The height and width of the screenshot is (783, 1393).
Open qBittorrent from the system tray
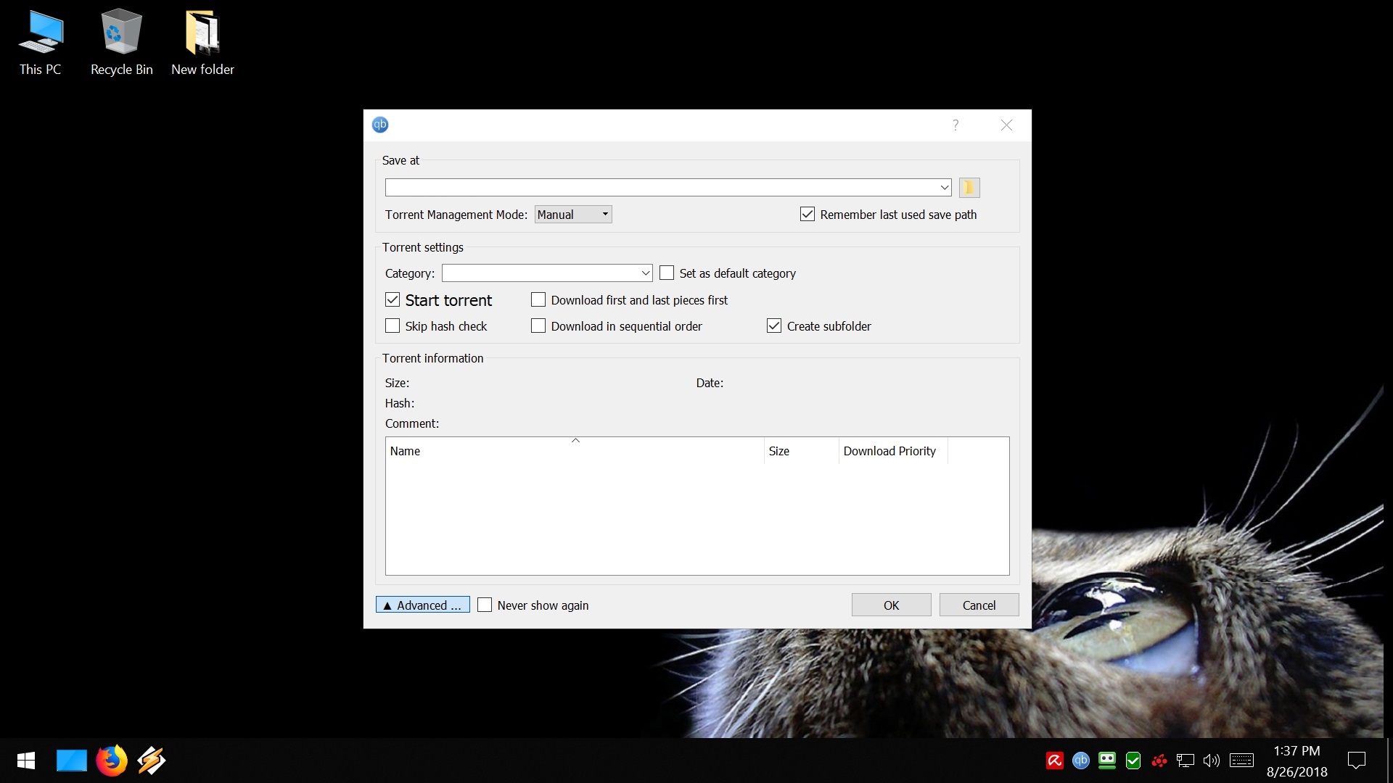tap(1080, 761)
